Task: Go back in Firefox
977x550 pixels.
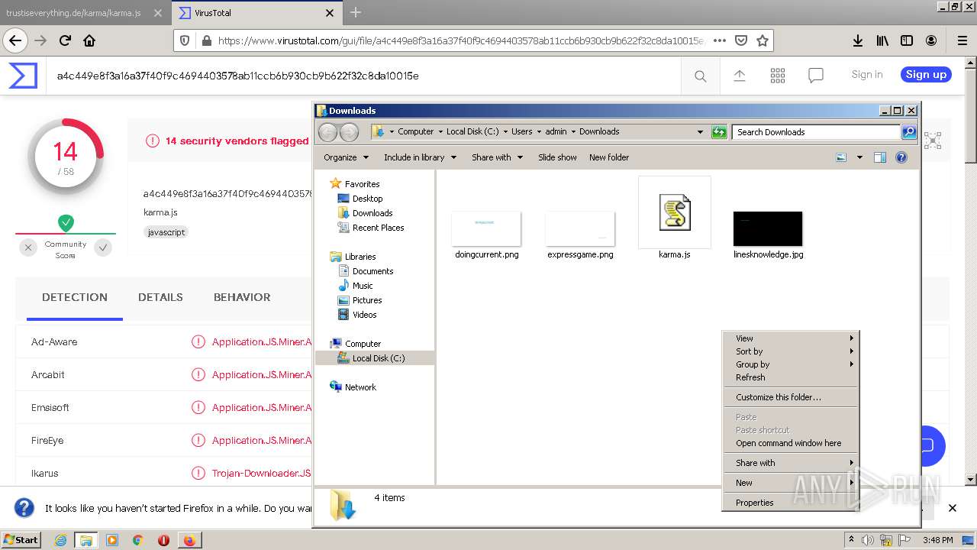Action: [x=15, y=40]
